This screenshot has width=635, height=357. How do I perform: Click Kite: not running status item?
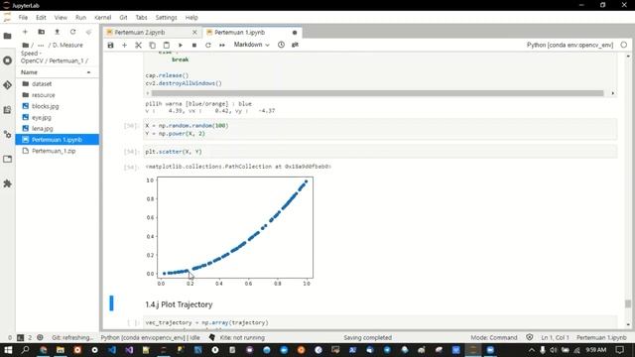click(242, 337)
